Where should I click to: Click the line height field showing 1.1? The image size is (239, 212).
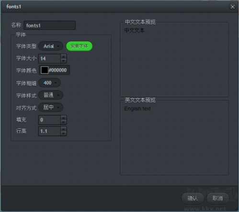pos(50,131)
